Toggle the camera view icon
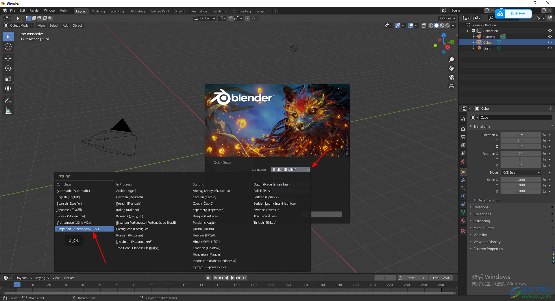This screenshot has height=301, width=555. [452, 77]
